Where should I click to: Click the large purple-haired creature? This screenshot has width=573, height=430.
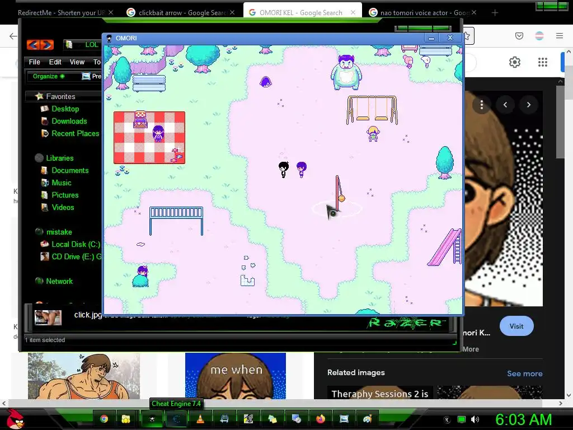click(346, 72)
